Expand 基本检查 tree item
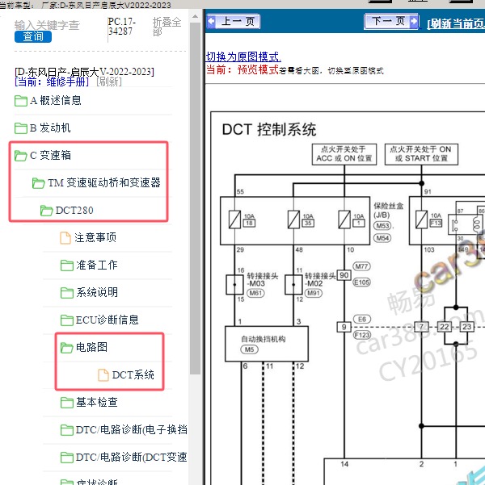Screen dimensions: 485x485 [x=97, y=403]
